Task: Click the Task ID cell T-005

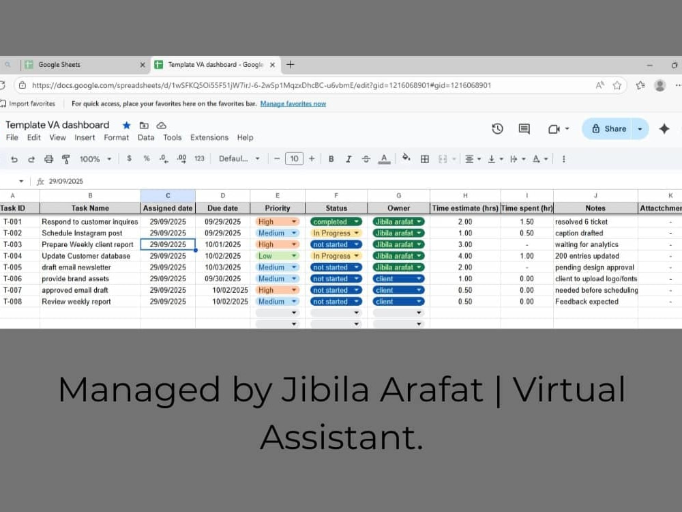Action: click(x=20, y=268)
